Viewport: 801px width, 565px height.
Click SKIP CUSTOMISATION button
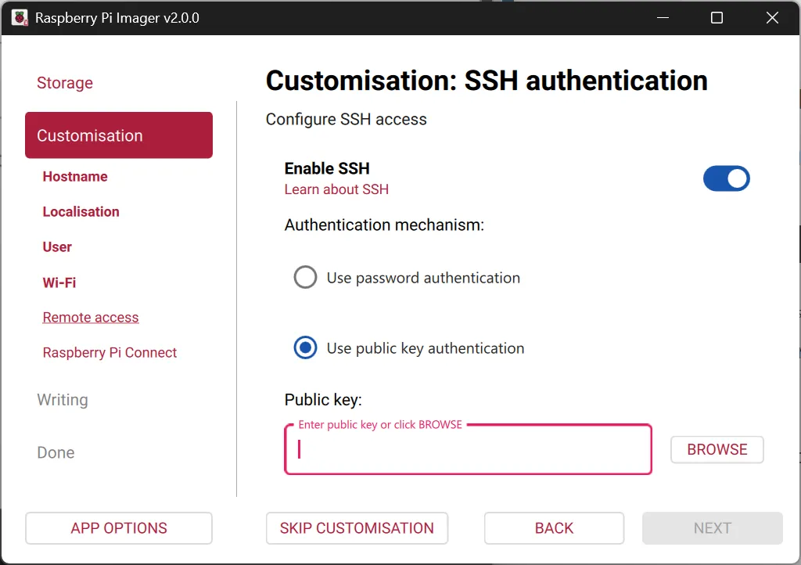click(357, 528)
